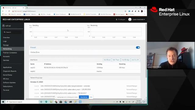This screenshot has width=195, height=110.
Task: Open Applications in the sidebar
Action: click(7, 67)
